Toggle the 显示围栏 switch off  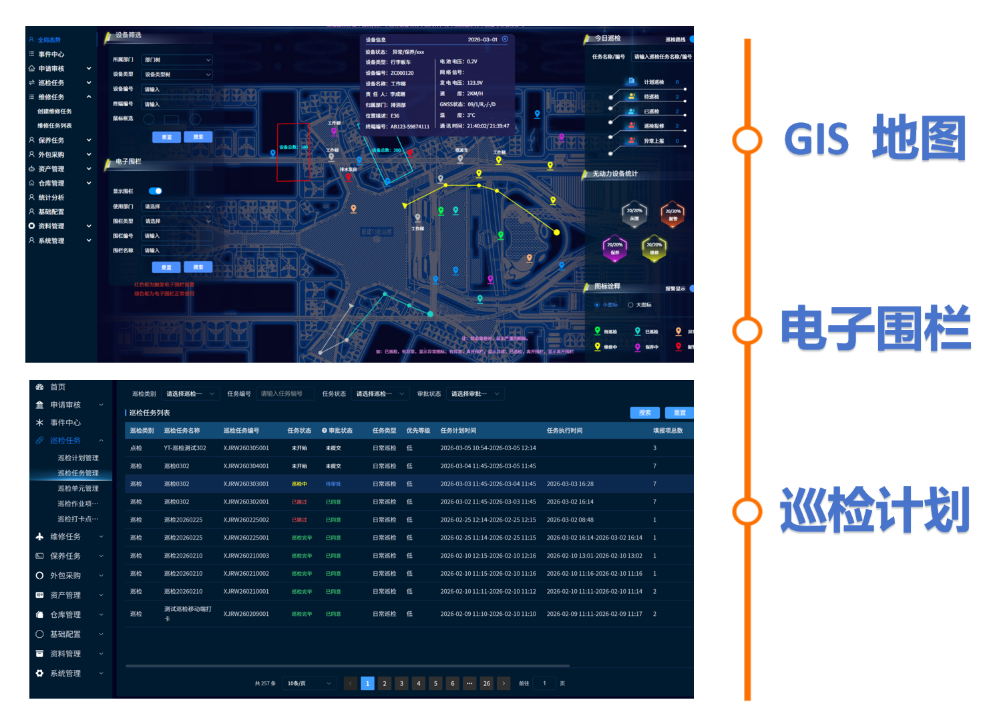pyautogui.click(x=156, y=191)
